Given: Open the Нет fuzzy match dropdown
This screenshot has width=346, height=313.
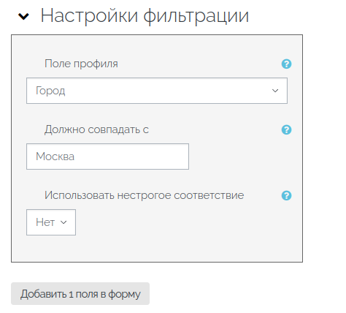Looking at the screenshot, I should [51, 222].
